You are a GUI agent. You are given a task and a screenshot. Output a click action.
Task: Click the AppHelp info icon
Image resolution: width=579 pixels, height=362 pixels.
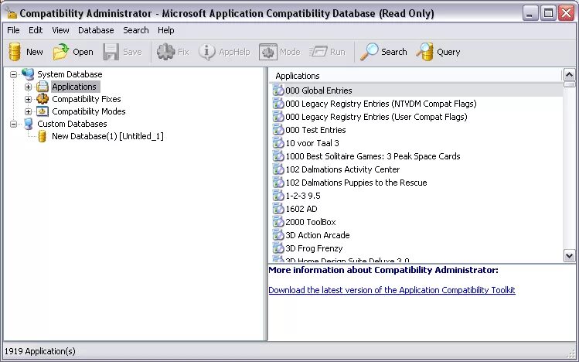(x=207, y=52)
